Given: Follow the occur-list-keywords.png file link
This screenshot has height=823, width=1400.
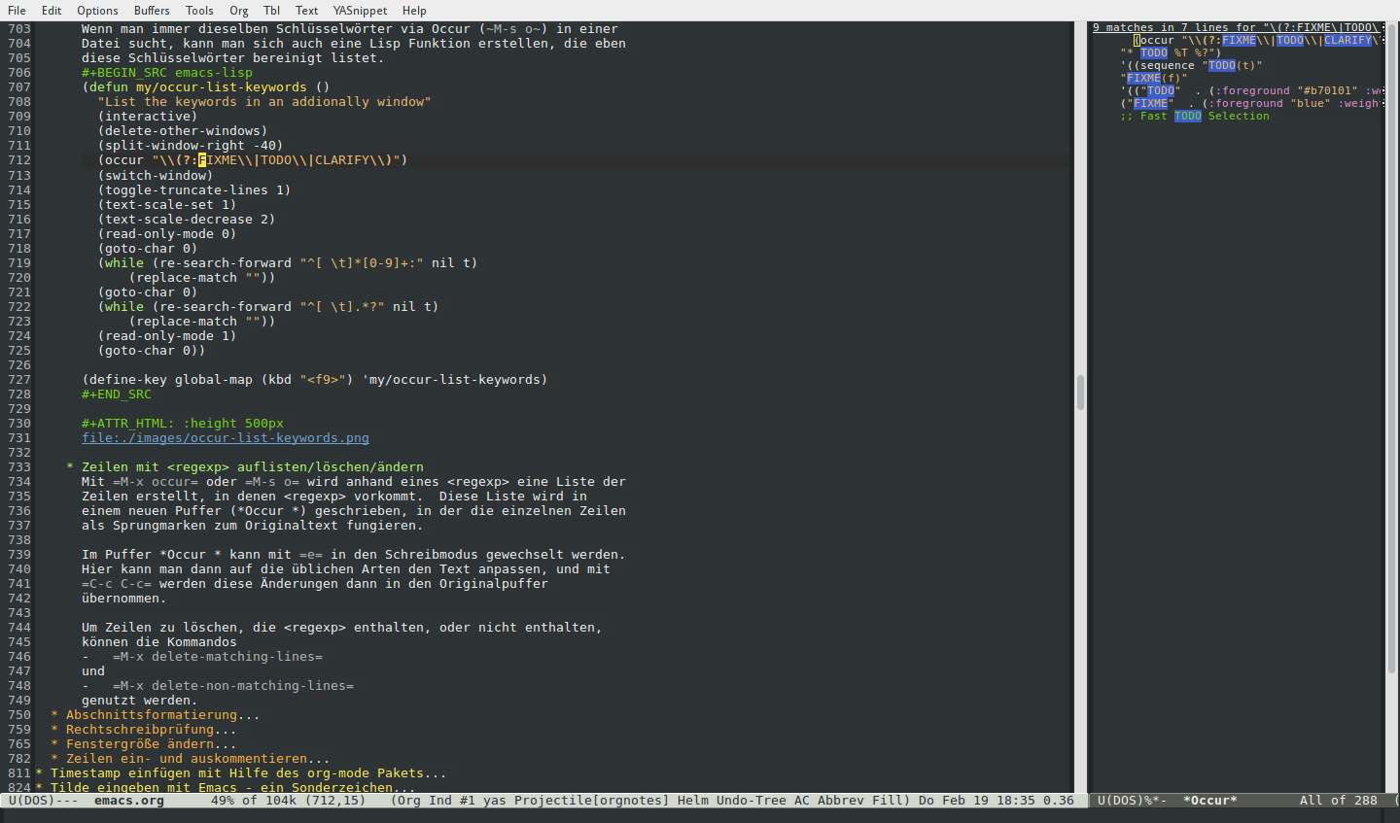Looking at the screenshot, I should (225, 438).
